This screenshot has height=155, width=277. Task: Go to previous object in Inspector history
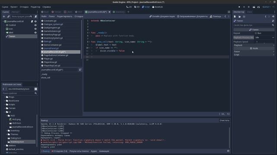266,16
